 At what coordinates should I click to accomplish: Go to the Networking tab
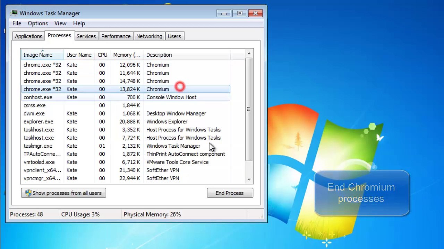pos(149,36)
